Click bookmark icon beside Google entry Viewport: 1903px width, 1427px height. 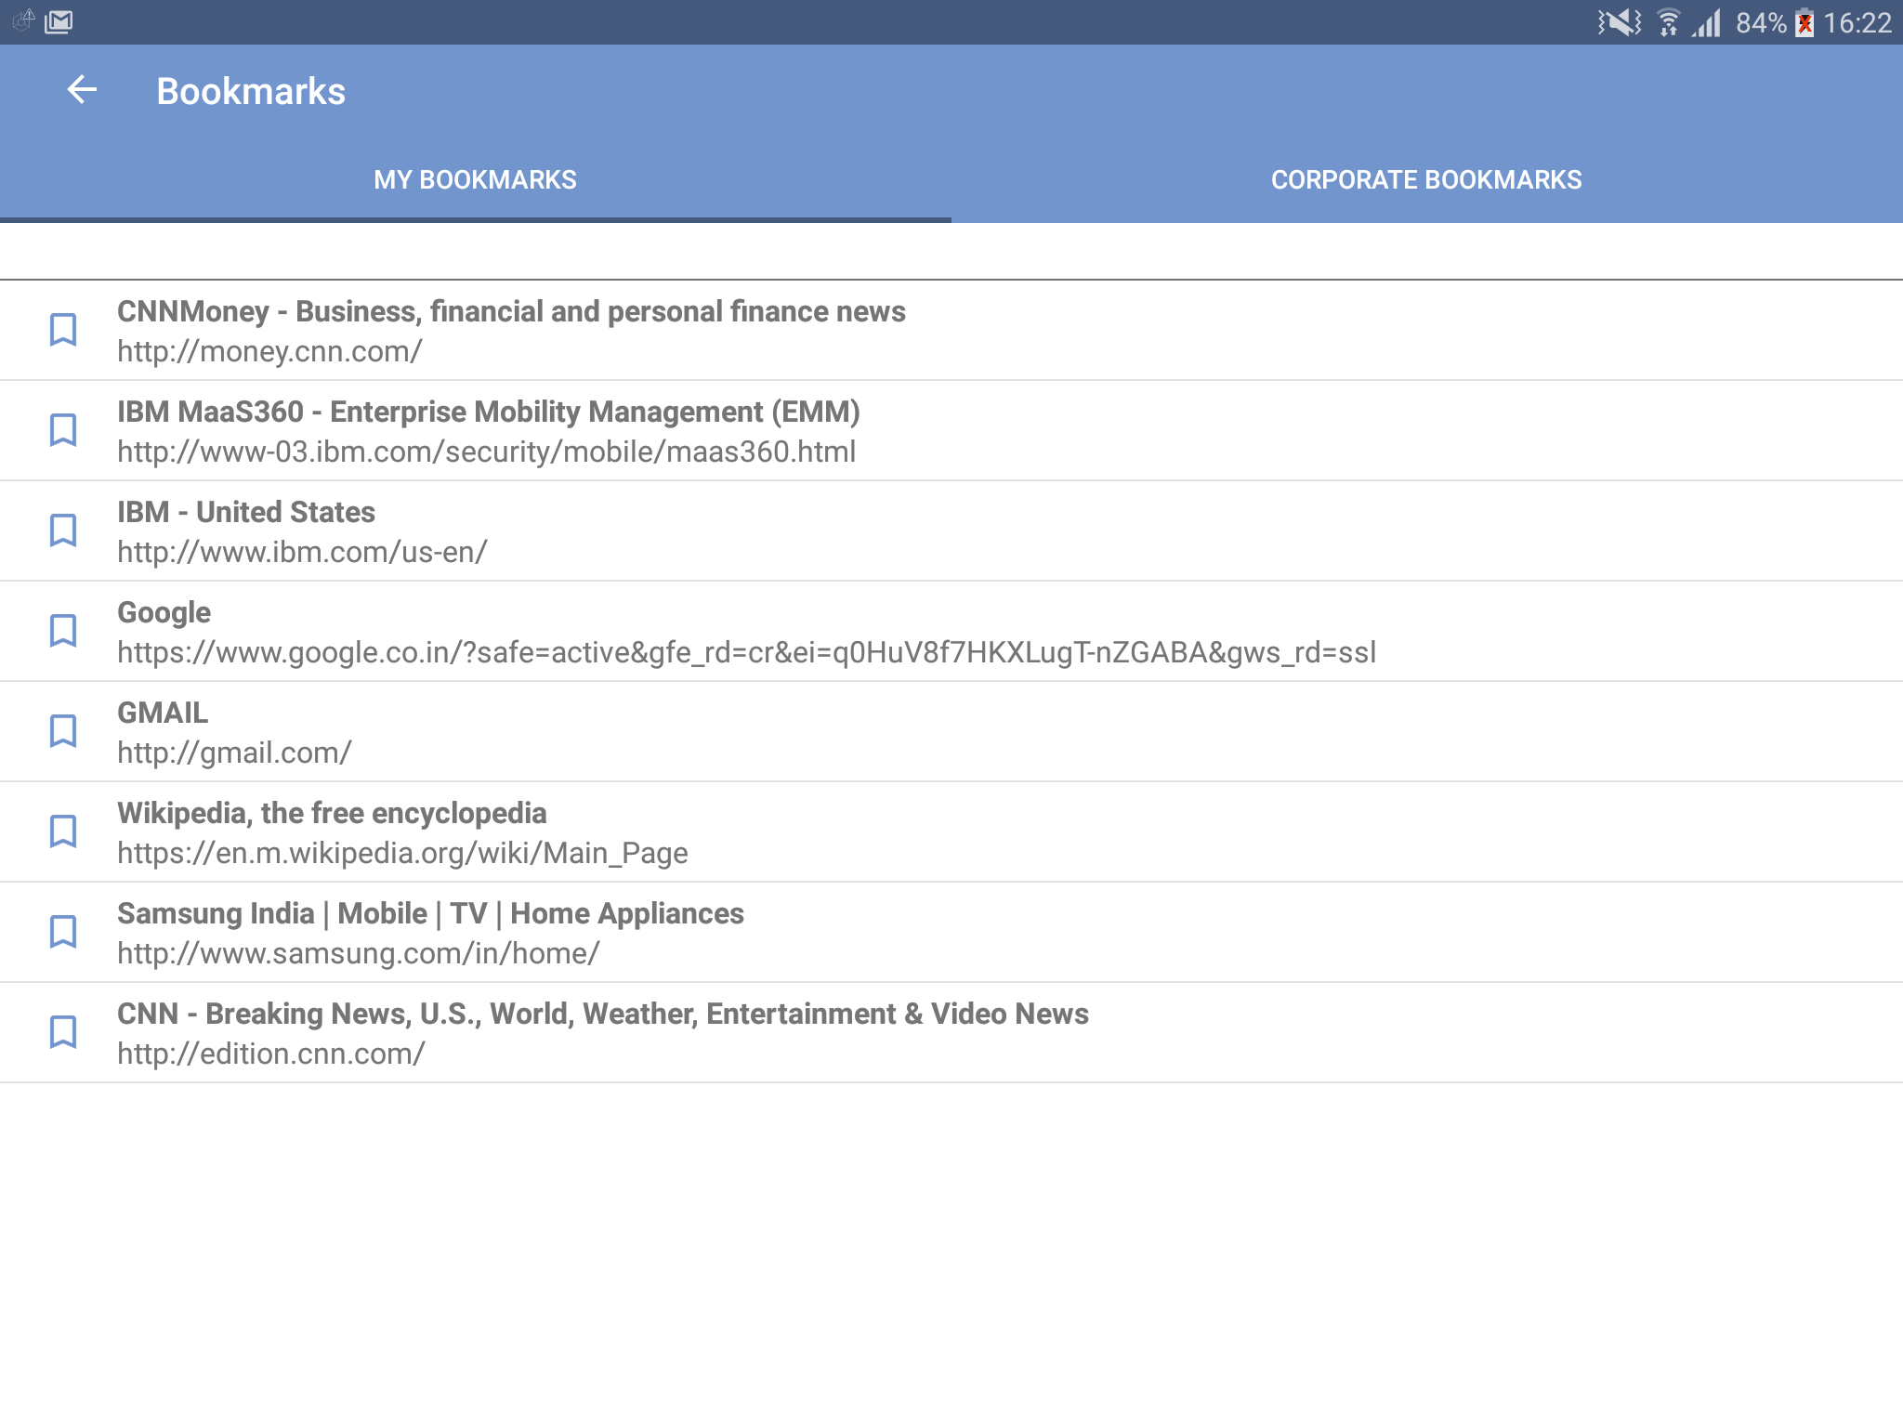click(x=63, y=631)
